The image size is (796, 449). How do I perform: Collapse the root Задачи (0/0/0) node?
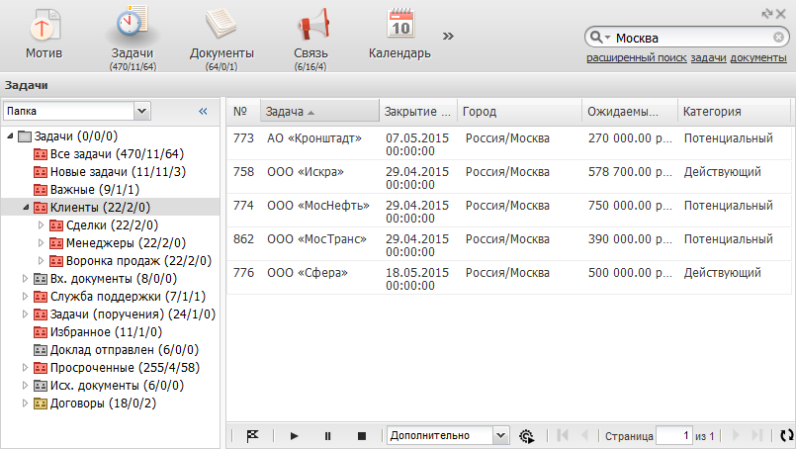[x=10, y=136]
